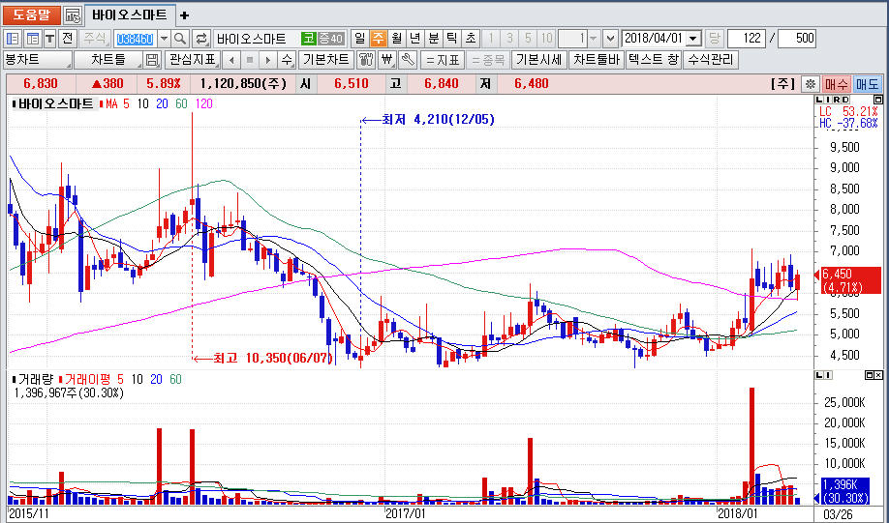Select the 분 (minute) period toggle
The image size is (889, 523).
(x=433, y=39)
